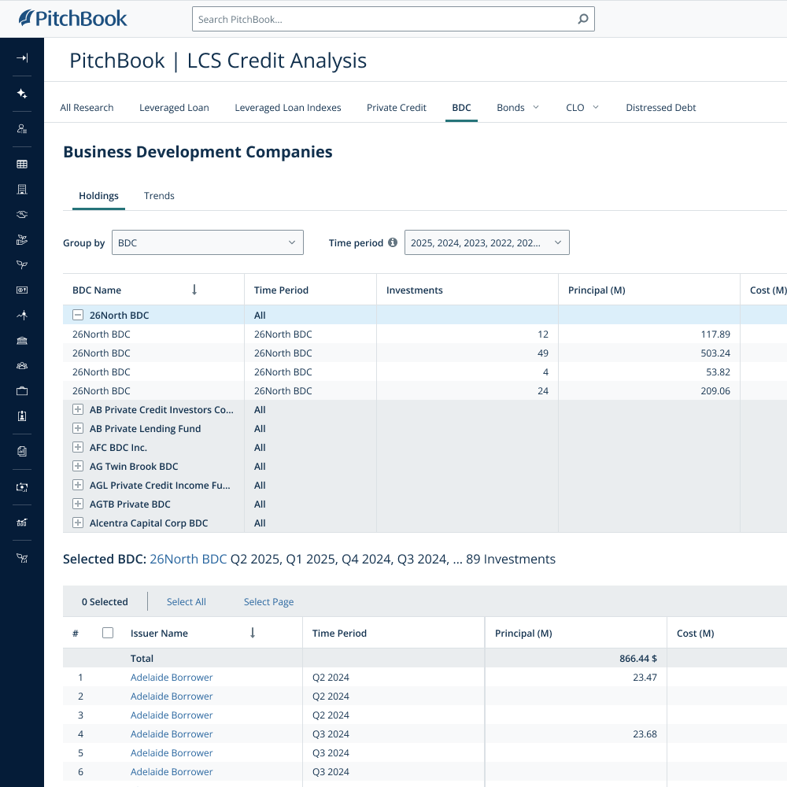Collapse the left navigation sidebar
The height and width of the screenshot is (787, 787).
pyautogui.click(x=21, y=58)
